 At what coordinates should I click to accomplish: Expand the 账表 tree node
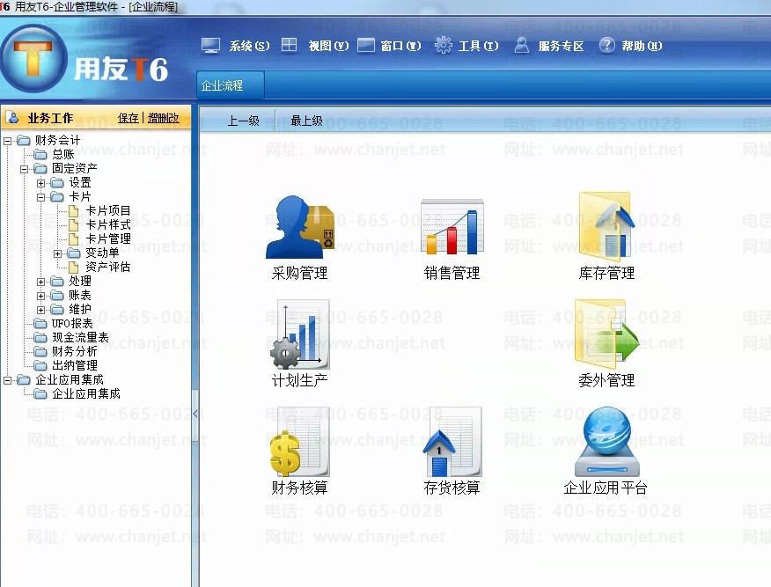tap(40, 296)
